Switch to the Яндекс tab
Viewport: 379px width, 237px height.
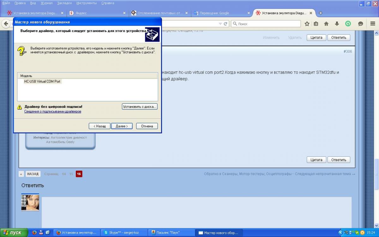tap(97, 13)
